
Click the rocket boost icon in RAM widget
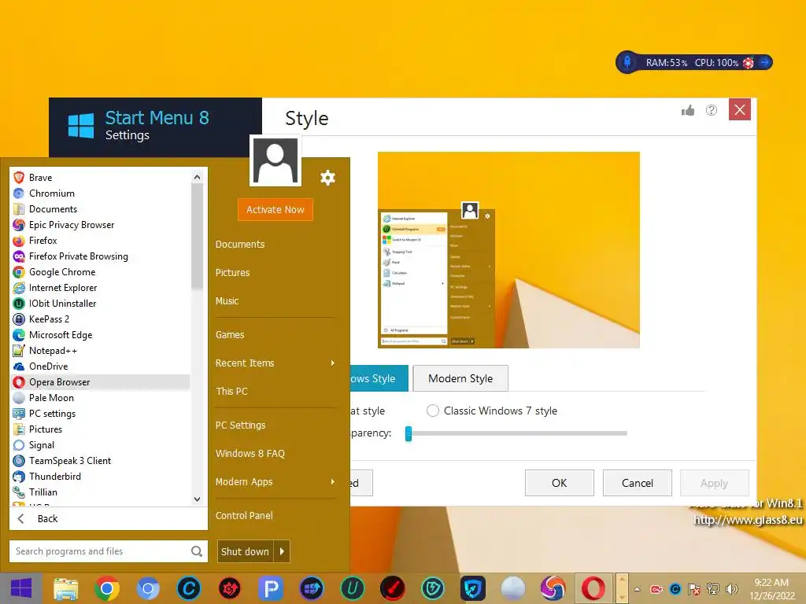627,62
